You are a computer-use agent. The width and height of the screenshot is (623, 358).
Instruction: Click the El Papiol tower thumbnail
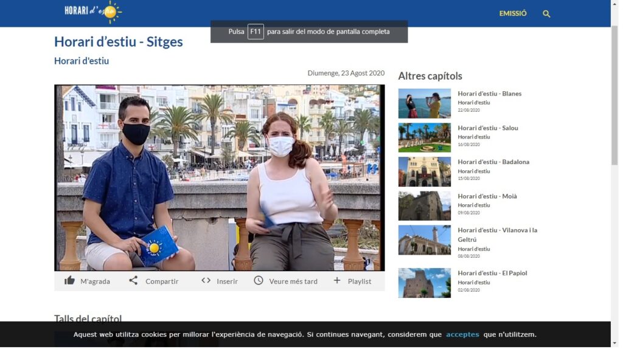pos(424,283)
